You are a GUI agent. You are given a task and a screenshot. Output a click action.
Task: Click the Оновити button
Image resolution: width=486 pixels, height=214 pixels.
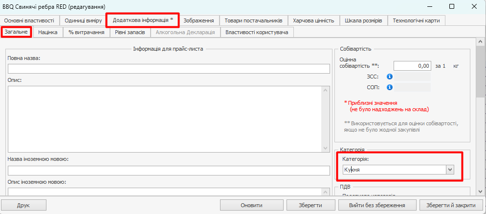click(251, 205)
